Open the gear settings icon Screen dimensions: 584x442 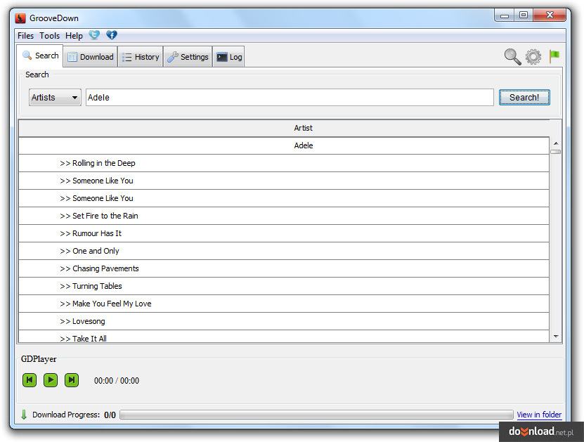pyautogui.click(x=533, y=57)
